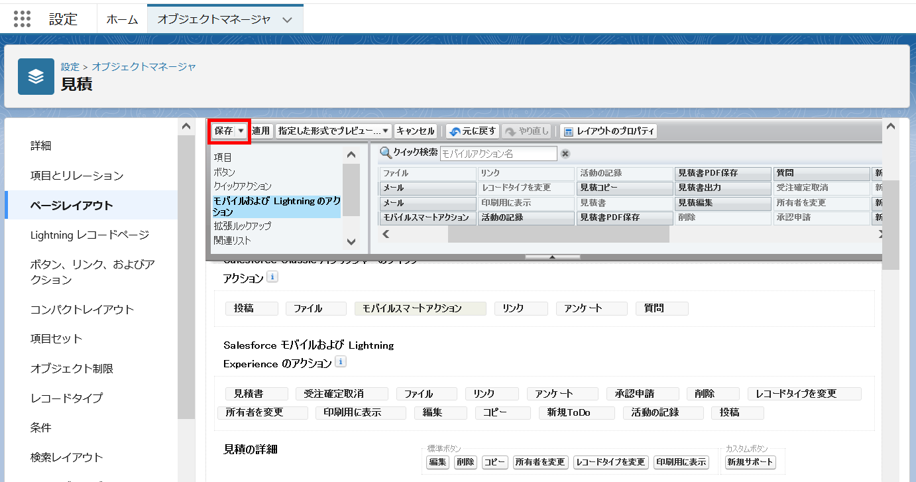Screen dimensions: 916x482
Task: Click the info icon next to アクション
Action: point(272,277)
